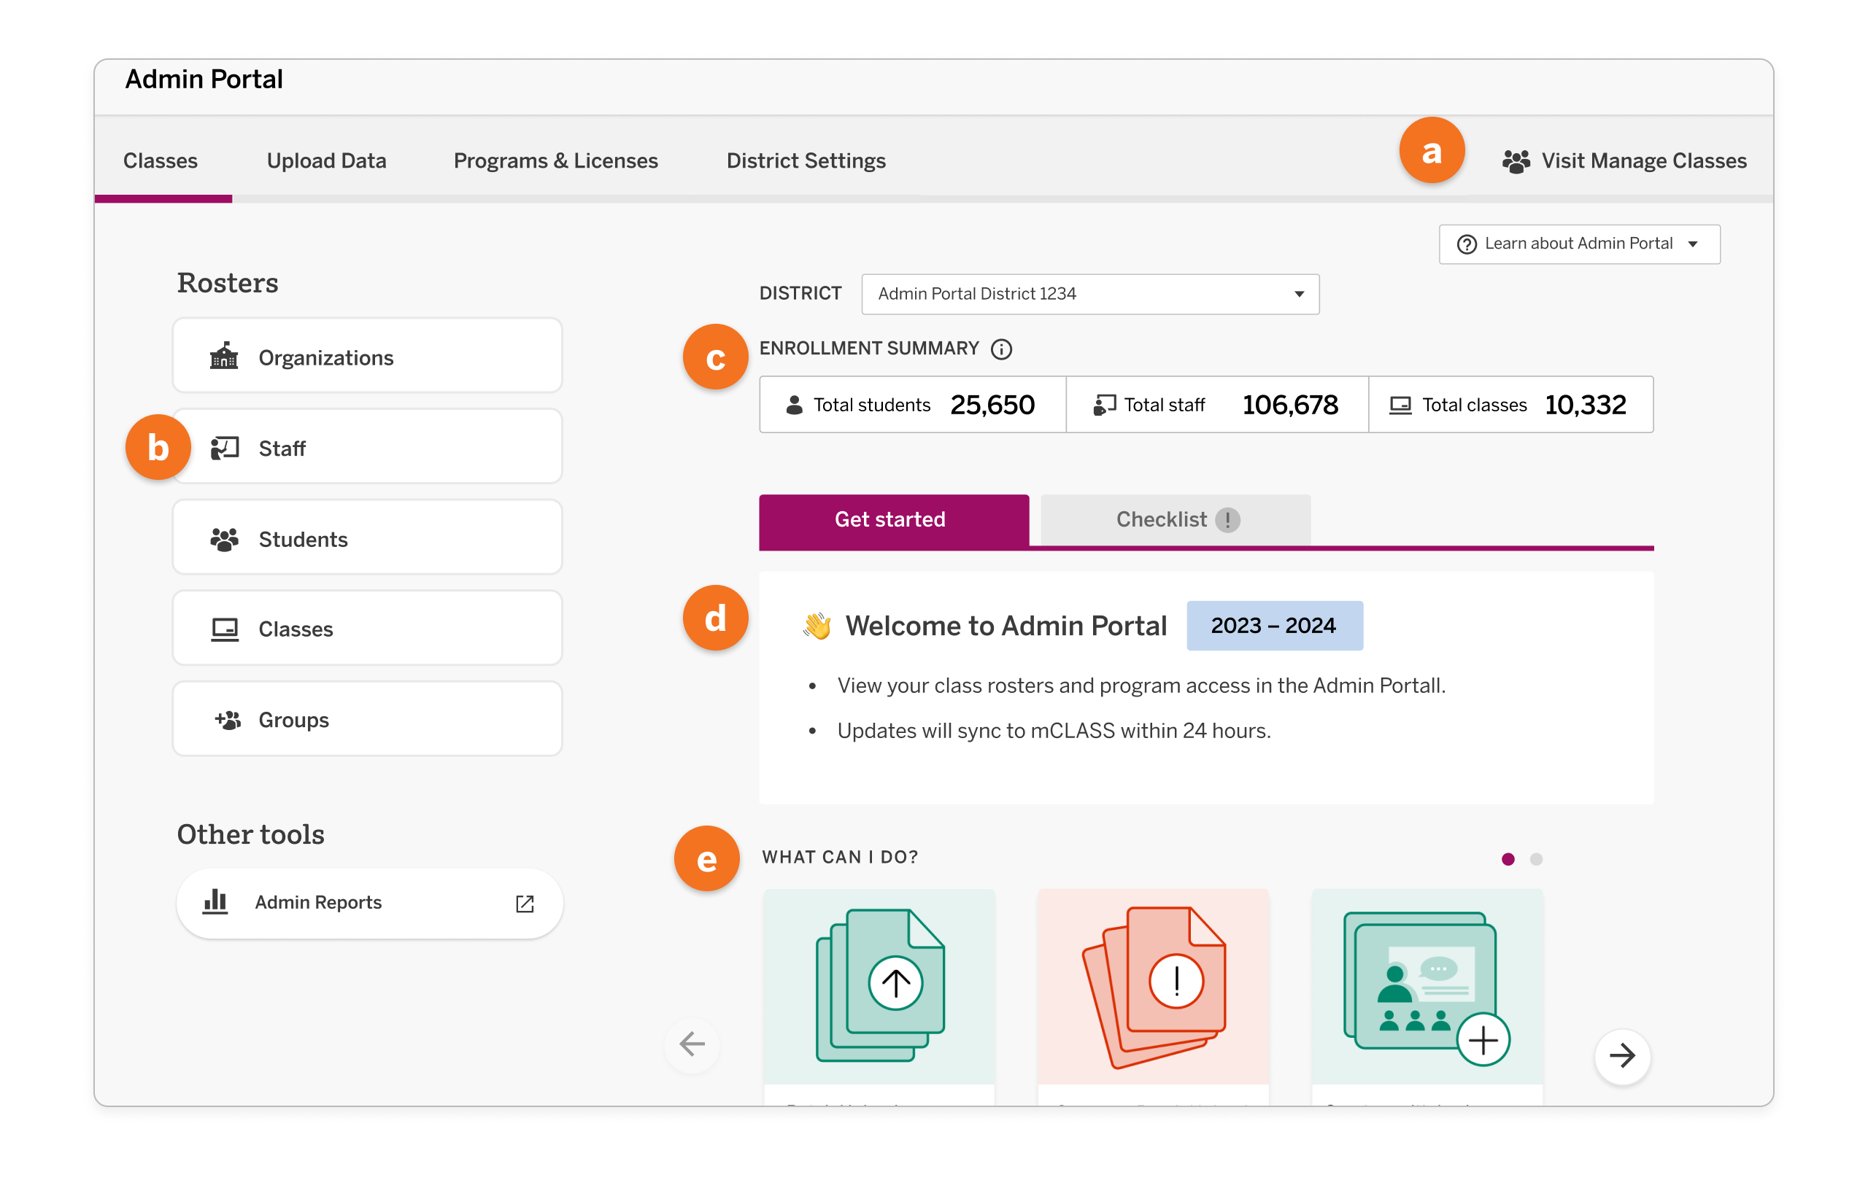Click the Visit Manage Classes link
Screen dimensions: 1868x1180
pyautogui.click(x=1644, y=160)
